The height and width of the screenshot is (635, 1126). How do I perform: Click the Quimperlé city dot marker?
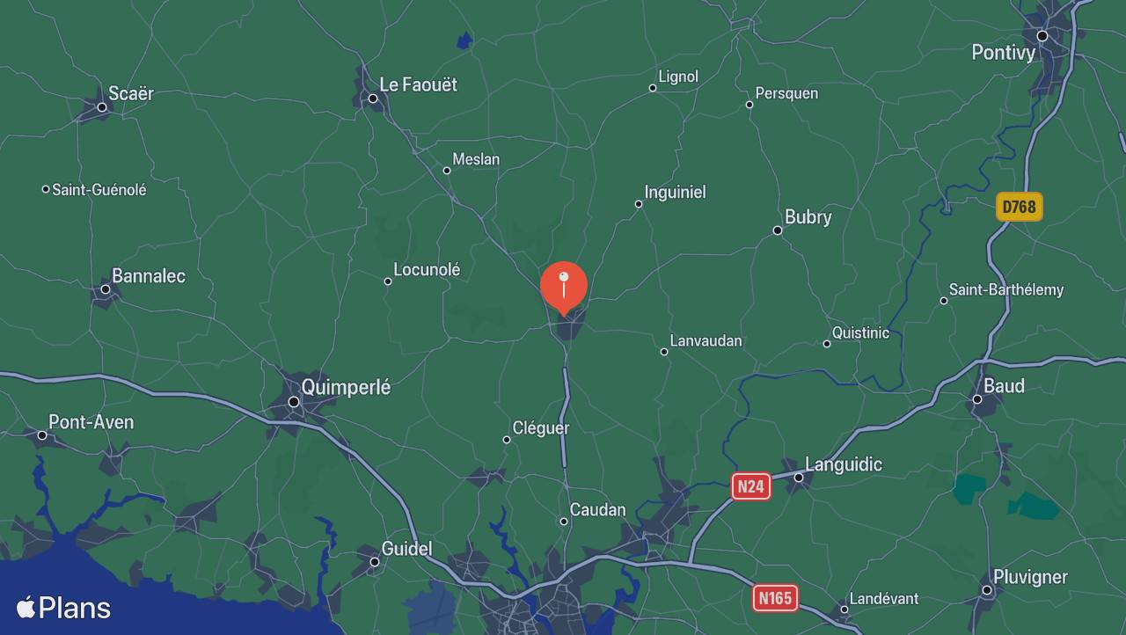pyautogui.click(x=294, y=402)
